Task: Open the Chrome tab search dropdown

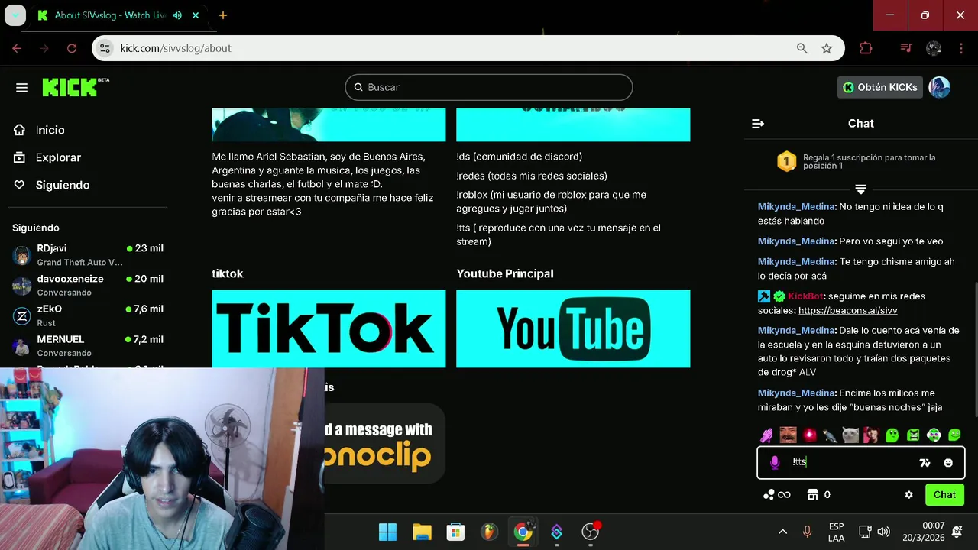Action: 15,15
